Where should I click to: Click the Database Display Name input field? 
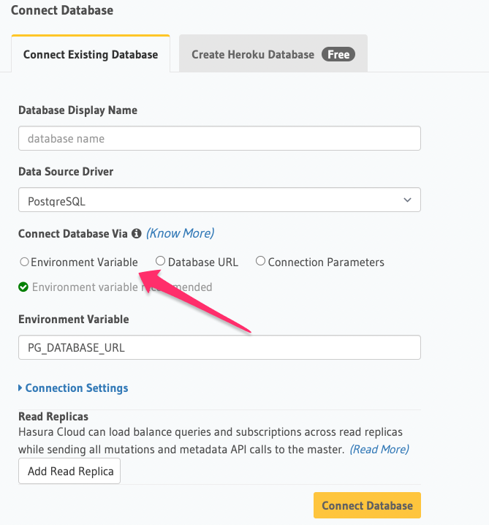pos(219,138)
